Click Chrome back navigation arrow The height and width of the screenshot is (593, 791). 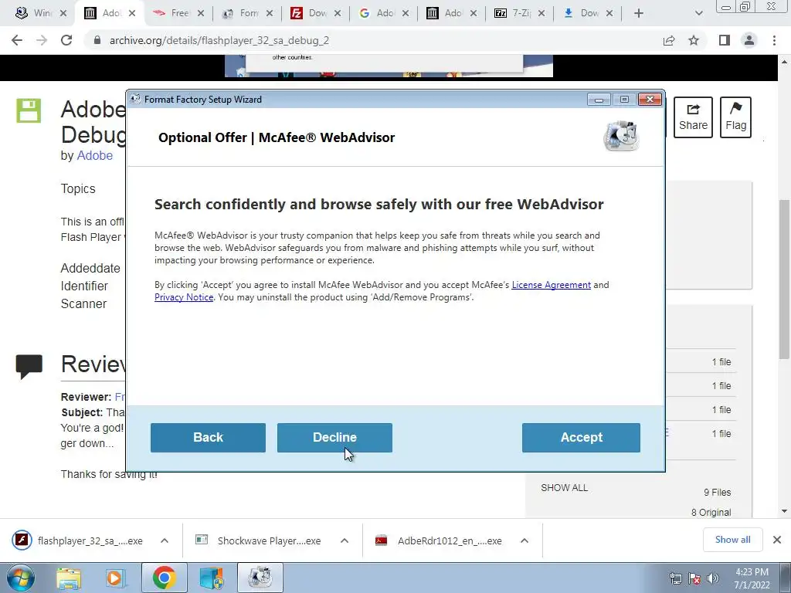click(17, 40)
